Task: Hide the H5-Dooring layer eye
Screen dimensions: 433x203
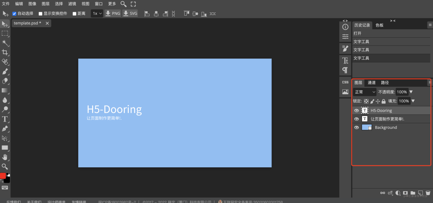Action: [356, 110]
